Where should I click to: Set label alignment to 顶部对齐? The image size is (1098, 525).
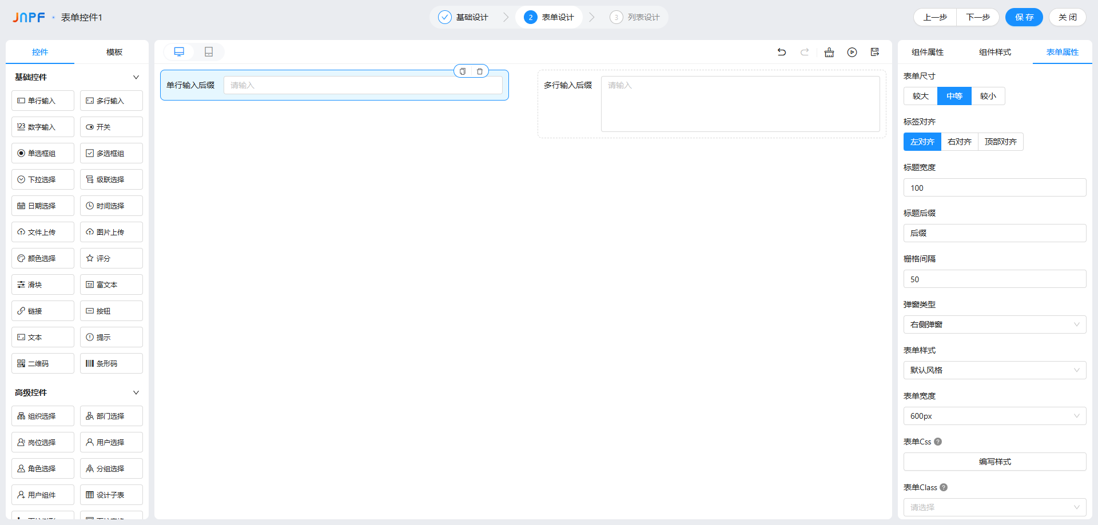[x=1001, y=142]
